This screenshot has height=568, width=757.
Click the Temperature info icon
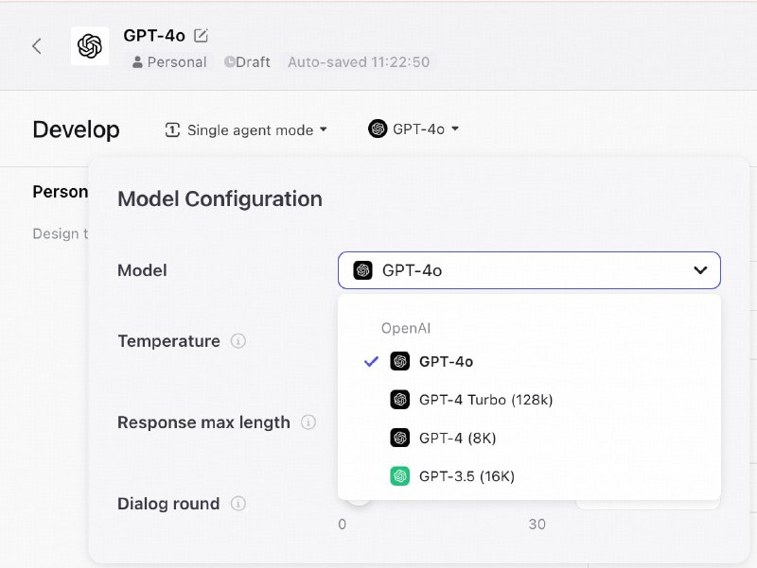238,342
